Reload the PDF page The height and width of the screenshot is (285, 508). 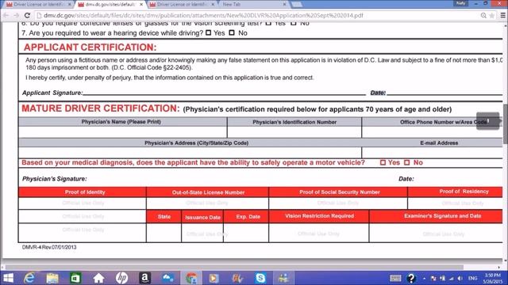[x=27, y=16]
